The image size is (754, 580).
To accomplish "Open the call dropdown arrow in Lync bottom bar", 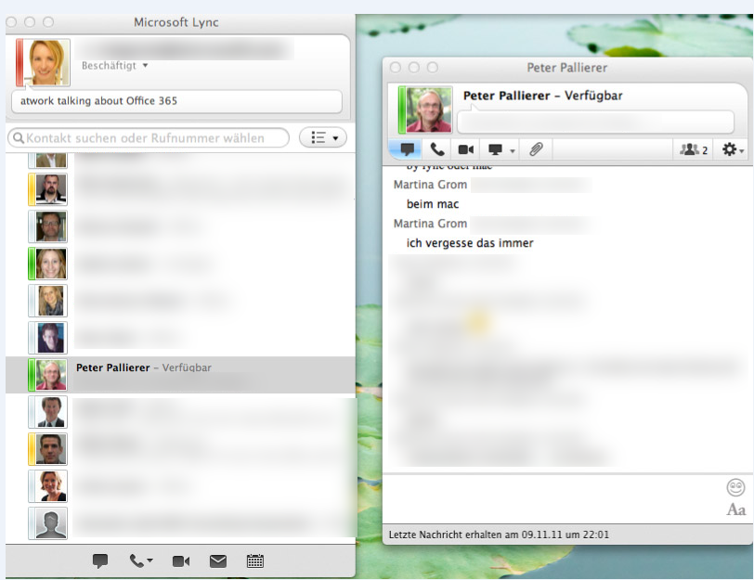I will (x=150, y=561).
